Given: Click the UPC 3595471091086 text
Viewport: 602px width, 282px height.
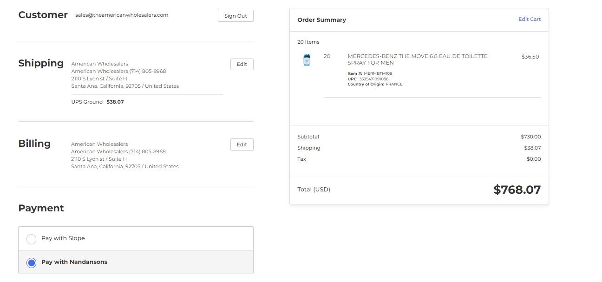Looking at the screenshot, I should tap(368, 79).
